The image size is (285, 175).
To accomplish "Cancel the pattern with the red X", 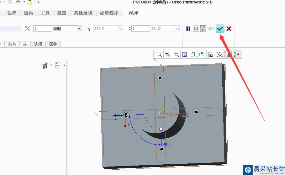I will tap(229, 29).
